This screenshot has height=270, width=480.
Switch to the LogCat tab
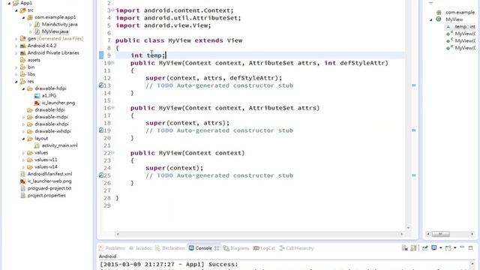(x=264, y=248)
